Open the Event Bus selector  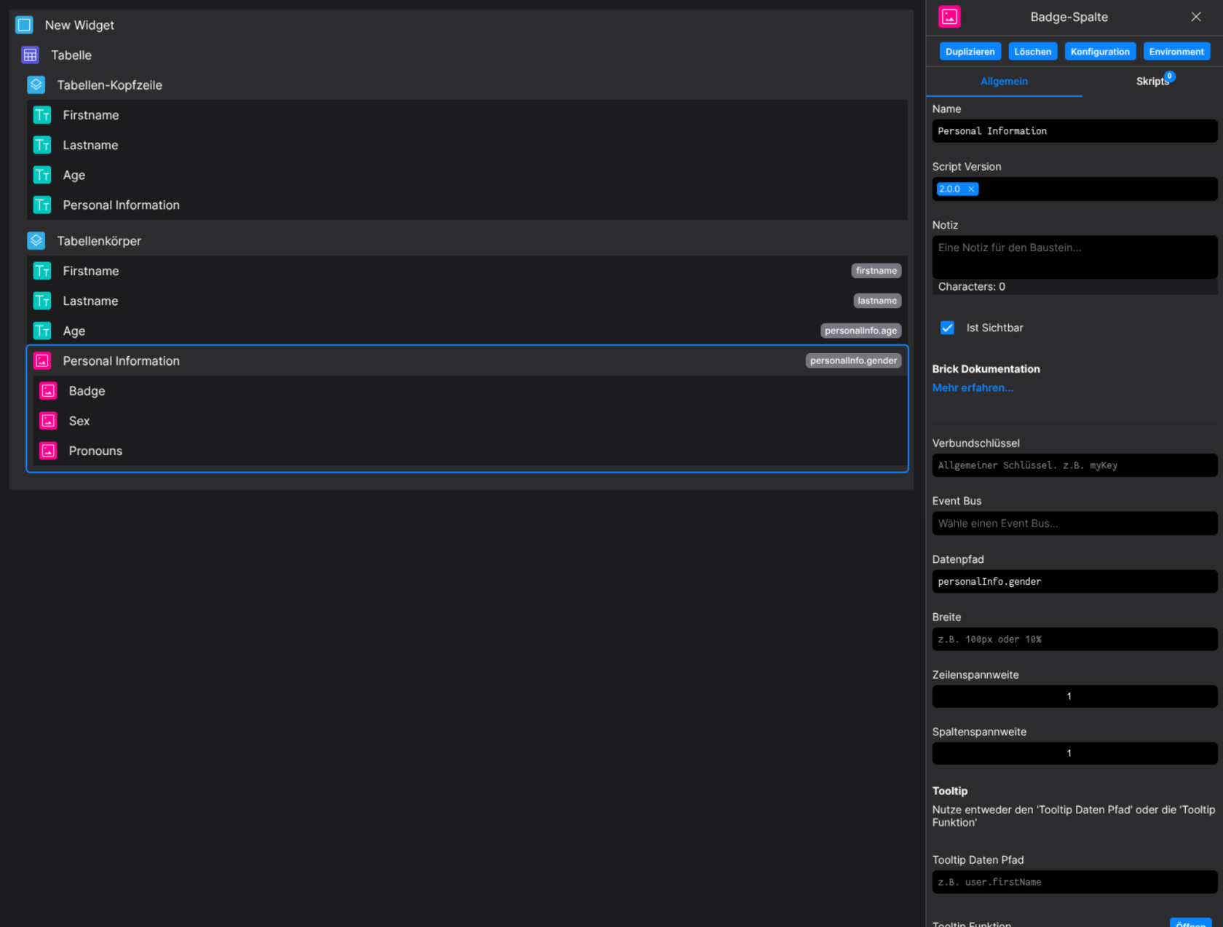(x=1074, y=523)
